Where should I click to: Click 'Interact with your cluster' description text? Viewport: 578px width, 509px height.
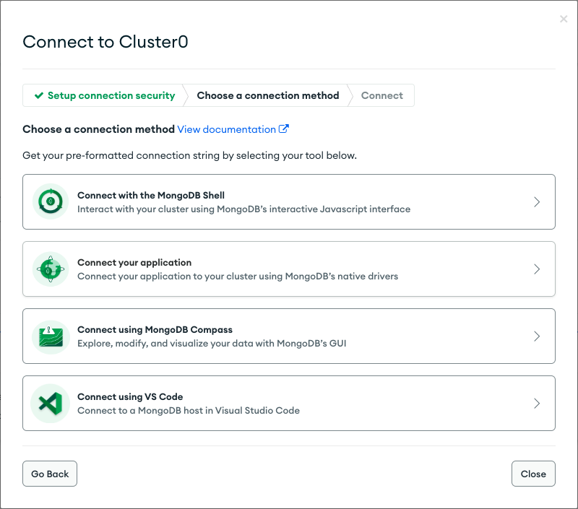(x=244, y=209)
